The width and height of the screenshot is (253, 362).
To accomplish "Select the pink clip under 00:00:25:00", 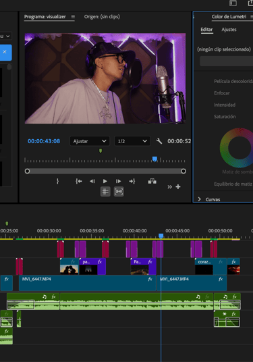I will [20, 266].
